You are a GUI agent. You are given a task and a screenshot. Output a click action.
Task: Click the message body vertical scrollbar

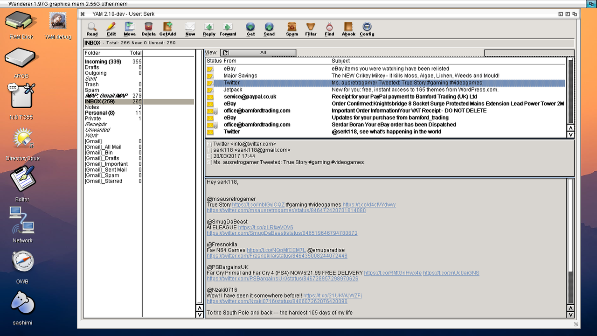pyautogui.click(x=570, y=241)
